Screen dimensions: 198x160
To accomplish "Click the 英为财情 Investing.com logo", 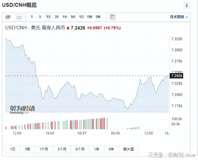I will click(22, 110).
